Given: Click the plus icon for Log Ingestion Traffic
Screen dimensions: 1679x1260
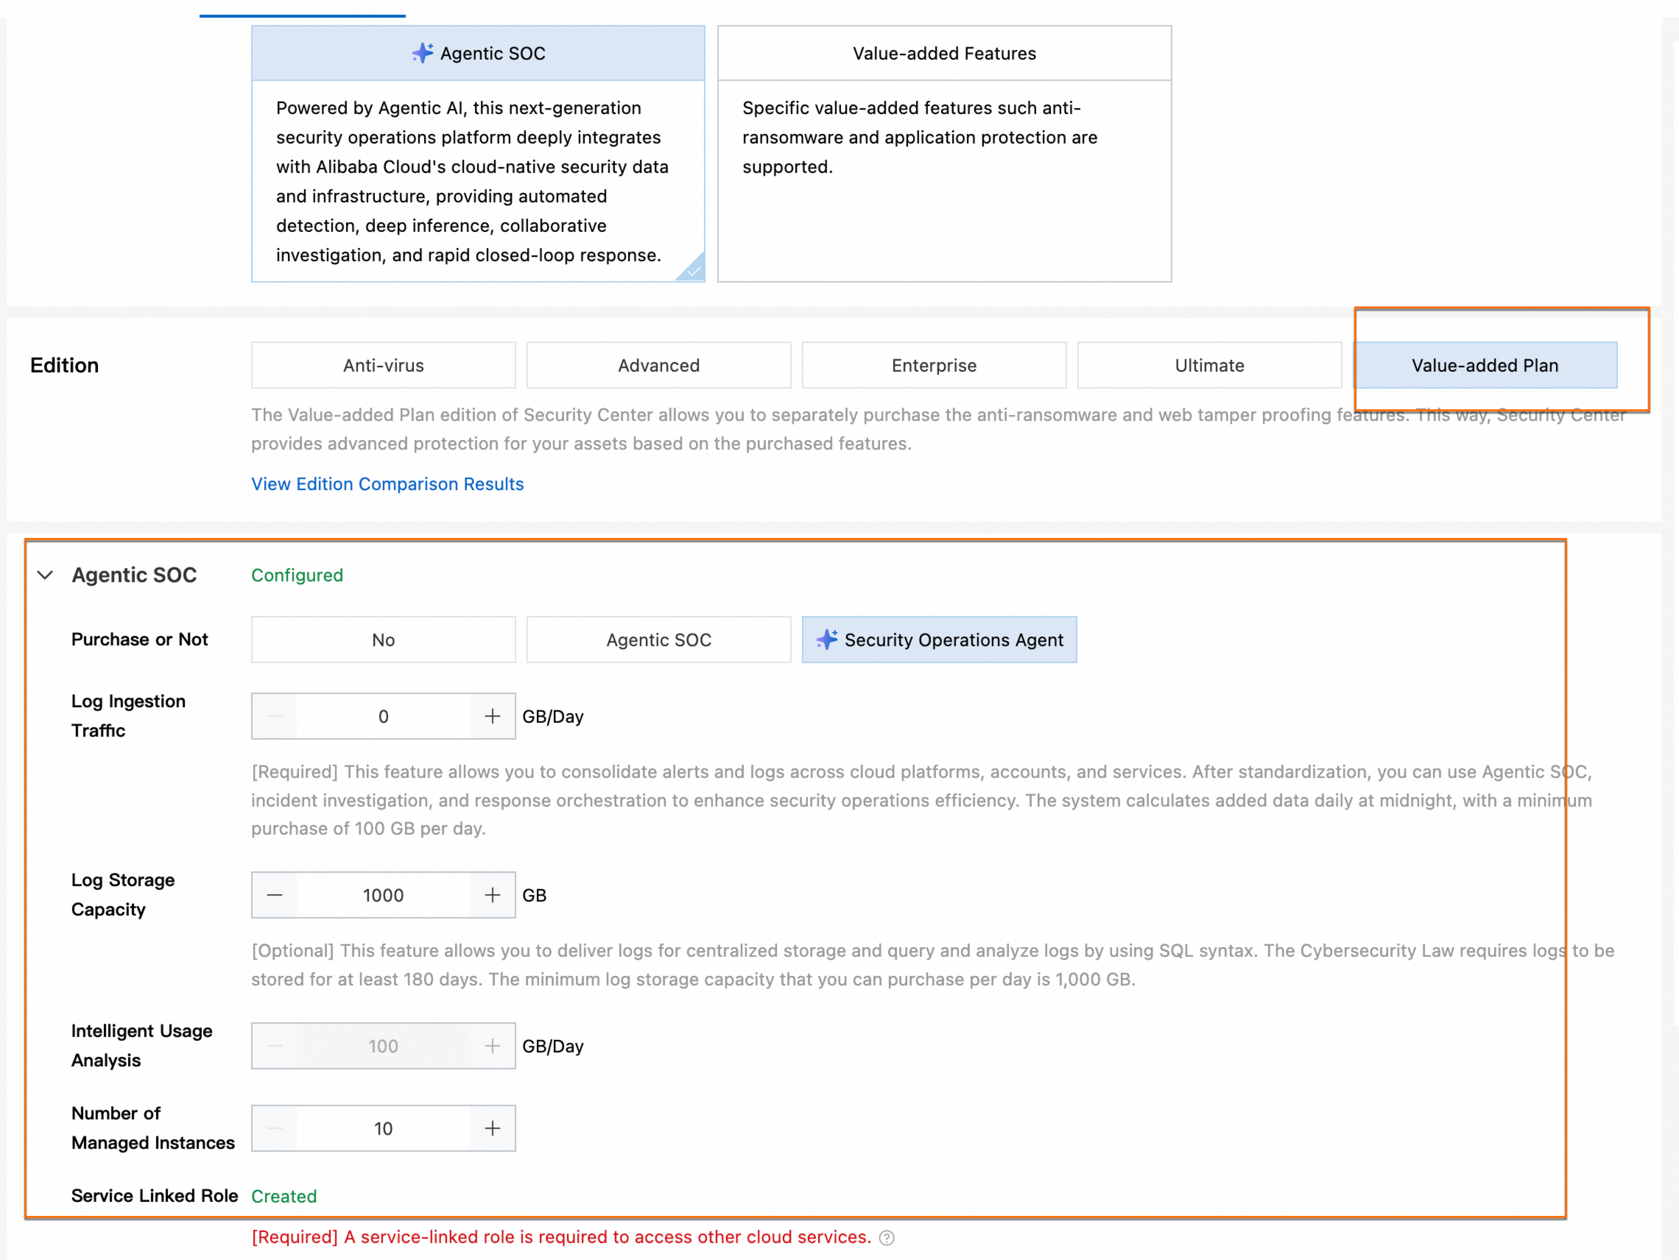Looking at the screenshot, I should tap(493, 716).
